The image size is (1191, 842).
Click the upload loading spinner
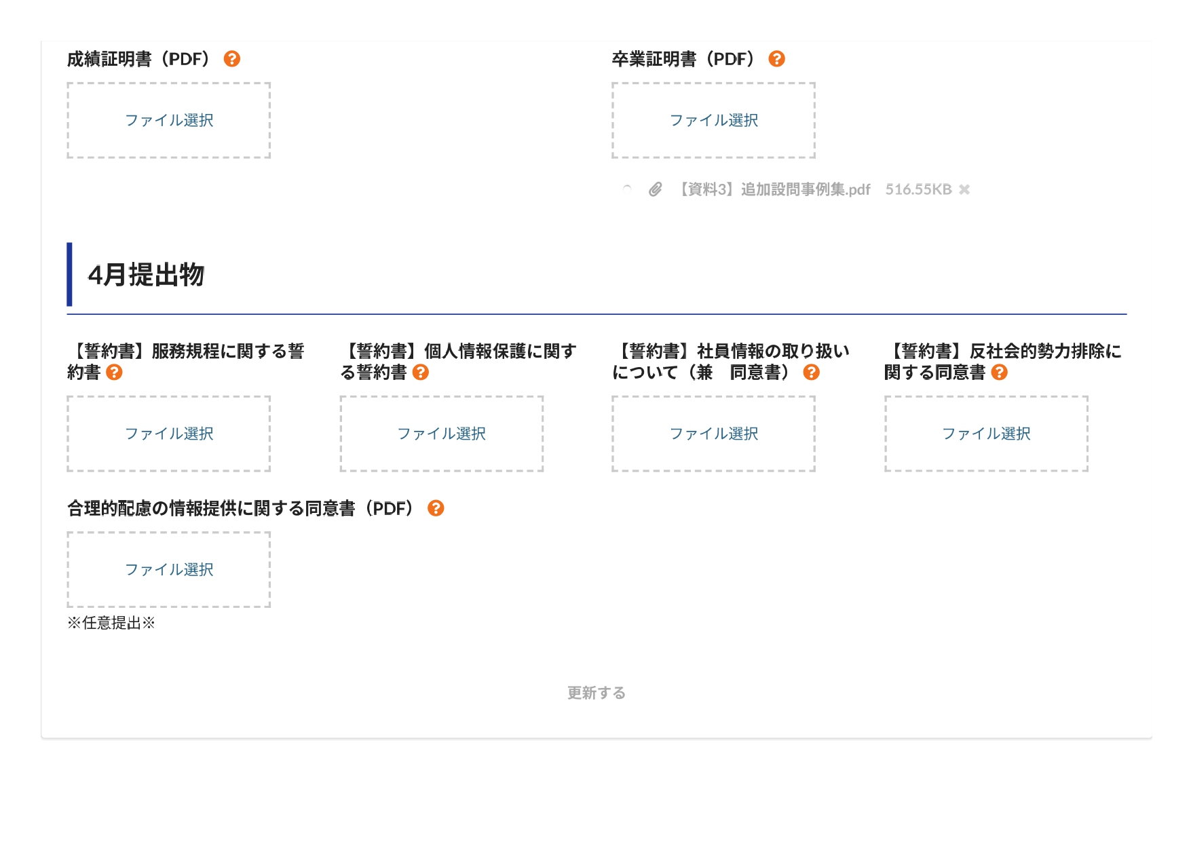pyautogui.click(x=627, y=189)
